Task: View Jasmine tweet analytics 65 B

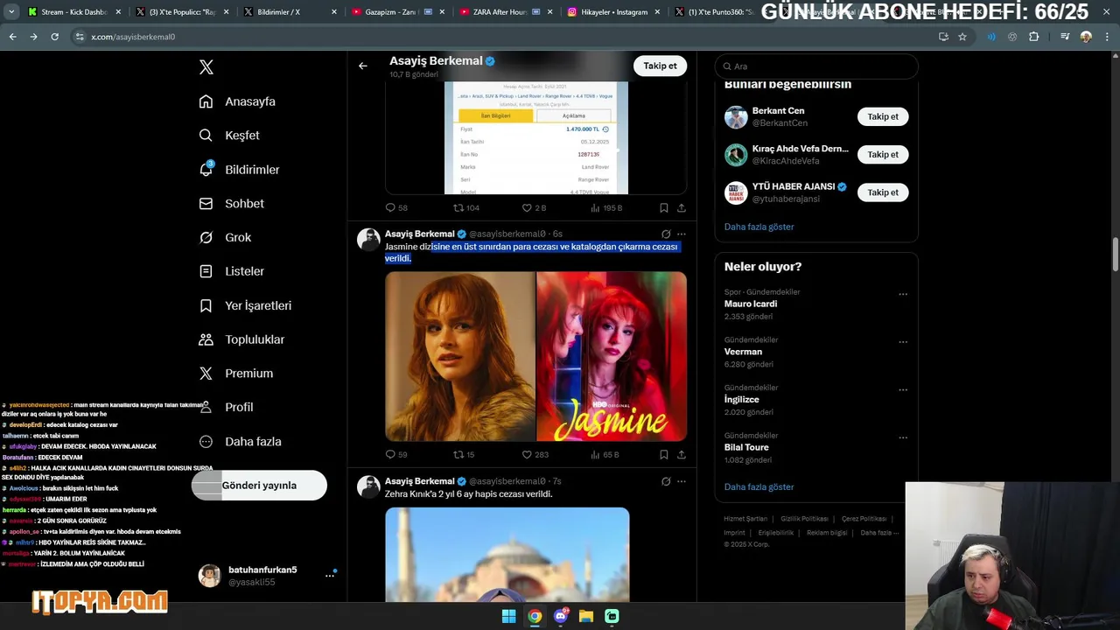Action: pyautogui.click(x=605, y=454)
